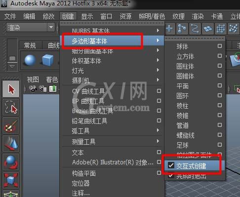Choose the Move tool with cone icon
Viewport: 240px width, 197px height.
point(11,144)
